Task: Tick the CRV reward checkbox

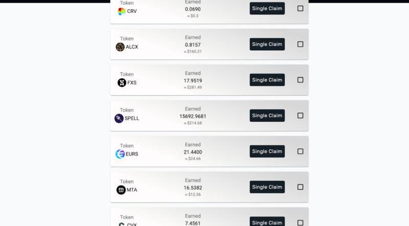Action: (x=300, y=8)
